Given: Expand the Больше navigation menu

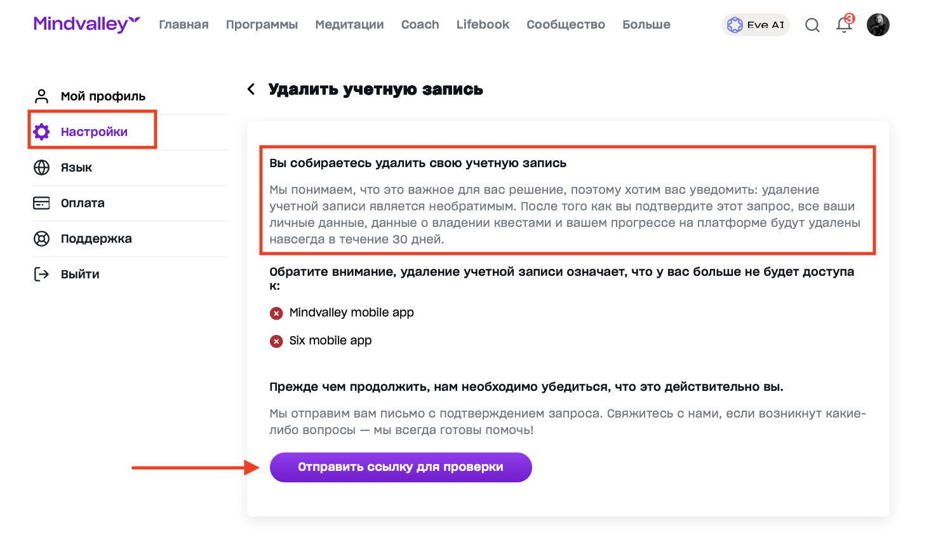Looking at the screenshot, I should pyautogui.click(x=646, y=24).
